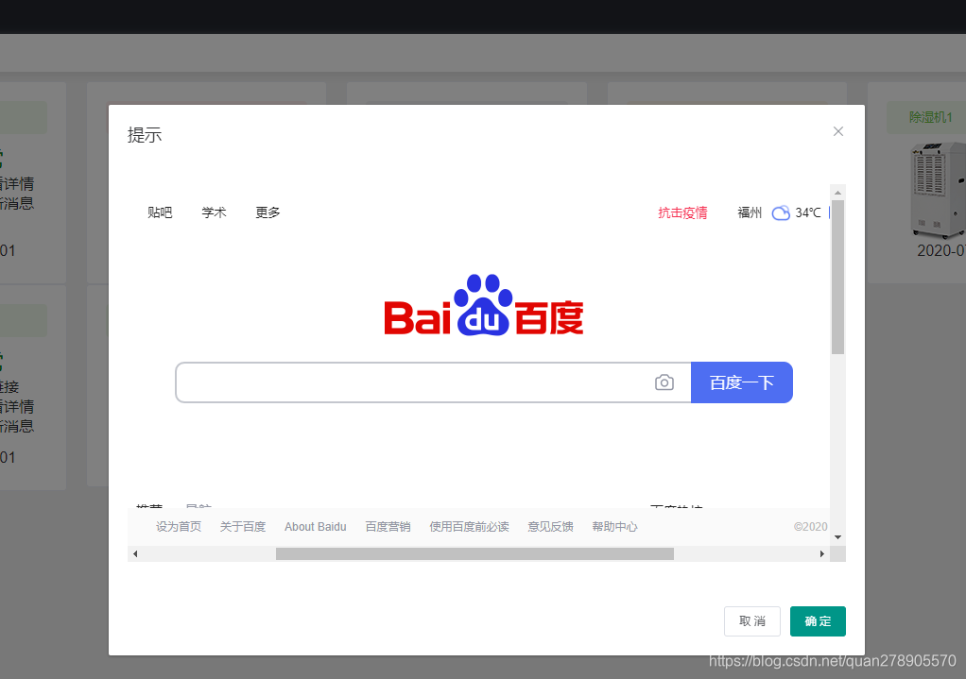Image resolution: width=966 pixels, height=679 pixels.
Task: Open the 意见反馈 footer link
Action: click(x=550, y=527)
